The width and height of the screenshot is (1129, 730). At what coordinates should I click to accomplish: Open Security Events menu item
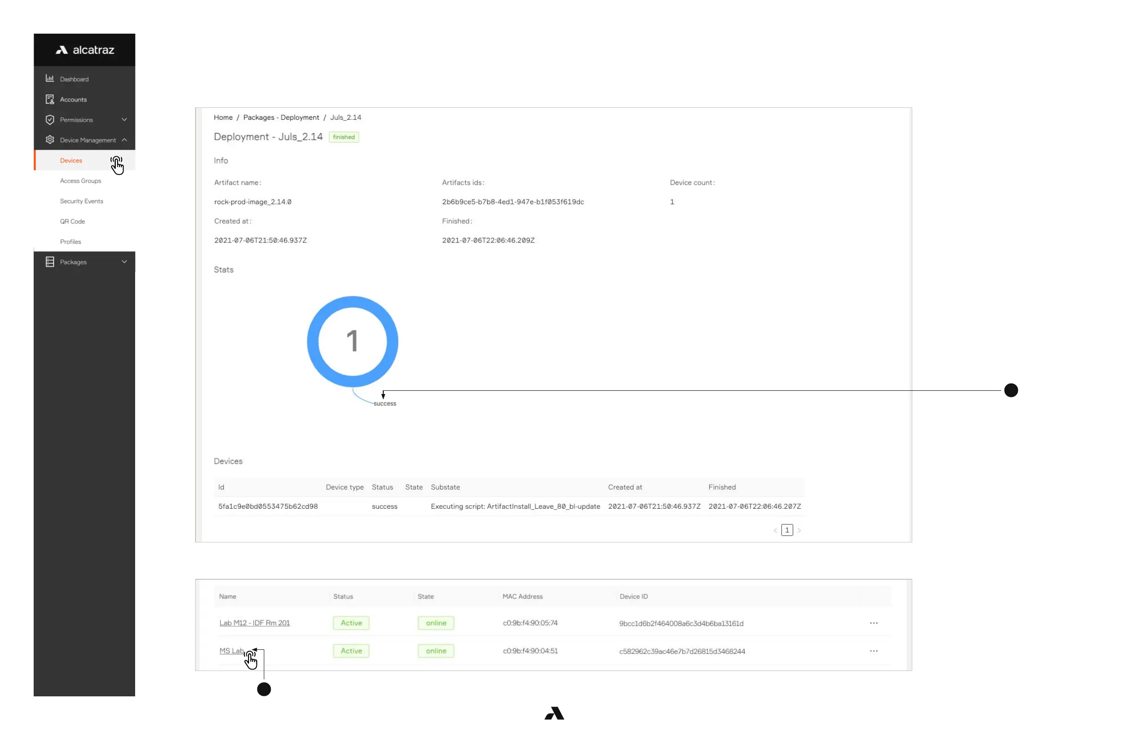tap(82, 201)
